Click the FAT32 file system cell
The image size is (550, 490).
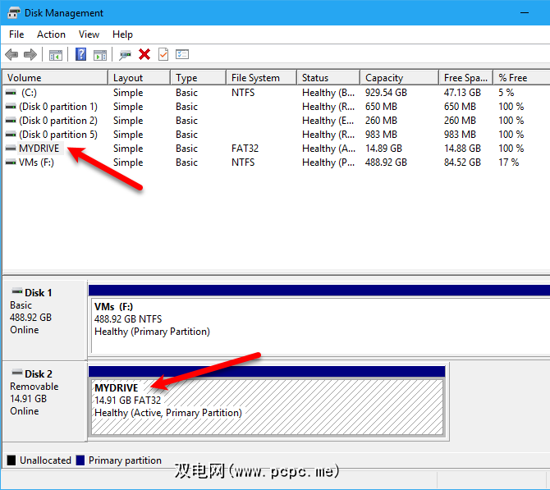pyautogui.click(x=245, y=149)
